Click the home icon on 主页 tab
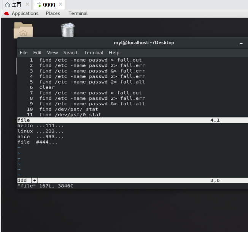 [8, 5]
